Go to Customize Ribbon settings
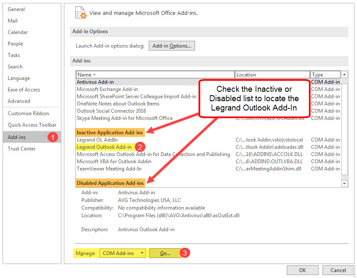This screenshot has width=357, height=278. click(x=28, y=113)
